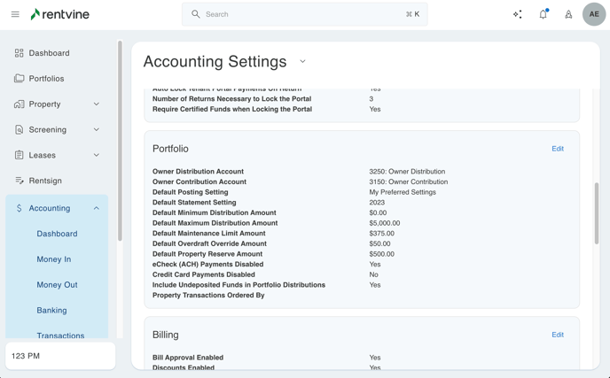Open the AI sparkle assistant icon
The image size is (610, 378).
tap(518, 14)
